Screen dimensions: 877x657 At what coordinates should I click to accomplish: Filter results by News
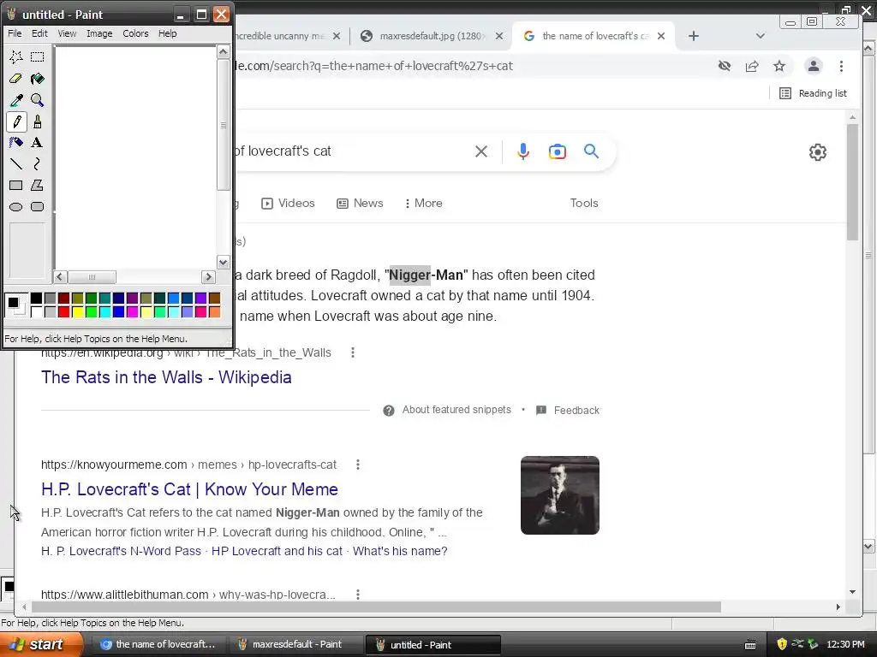click(360, 204)
